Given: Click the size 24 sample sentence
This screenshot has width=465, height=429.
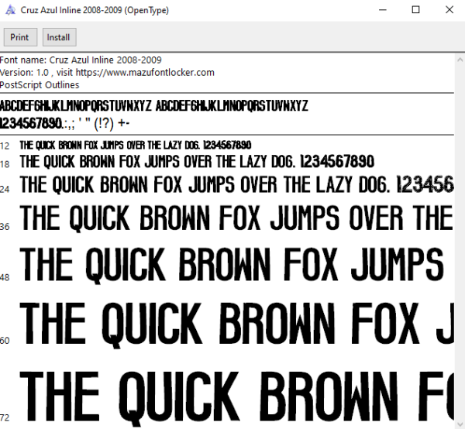Looking at the screenshot, I should pos(236,184).
